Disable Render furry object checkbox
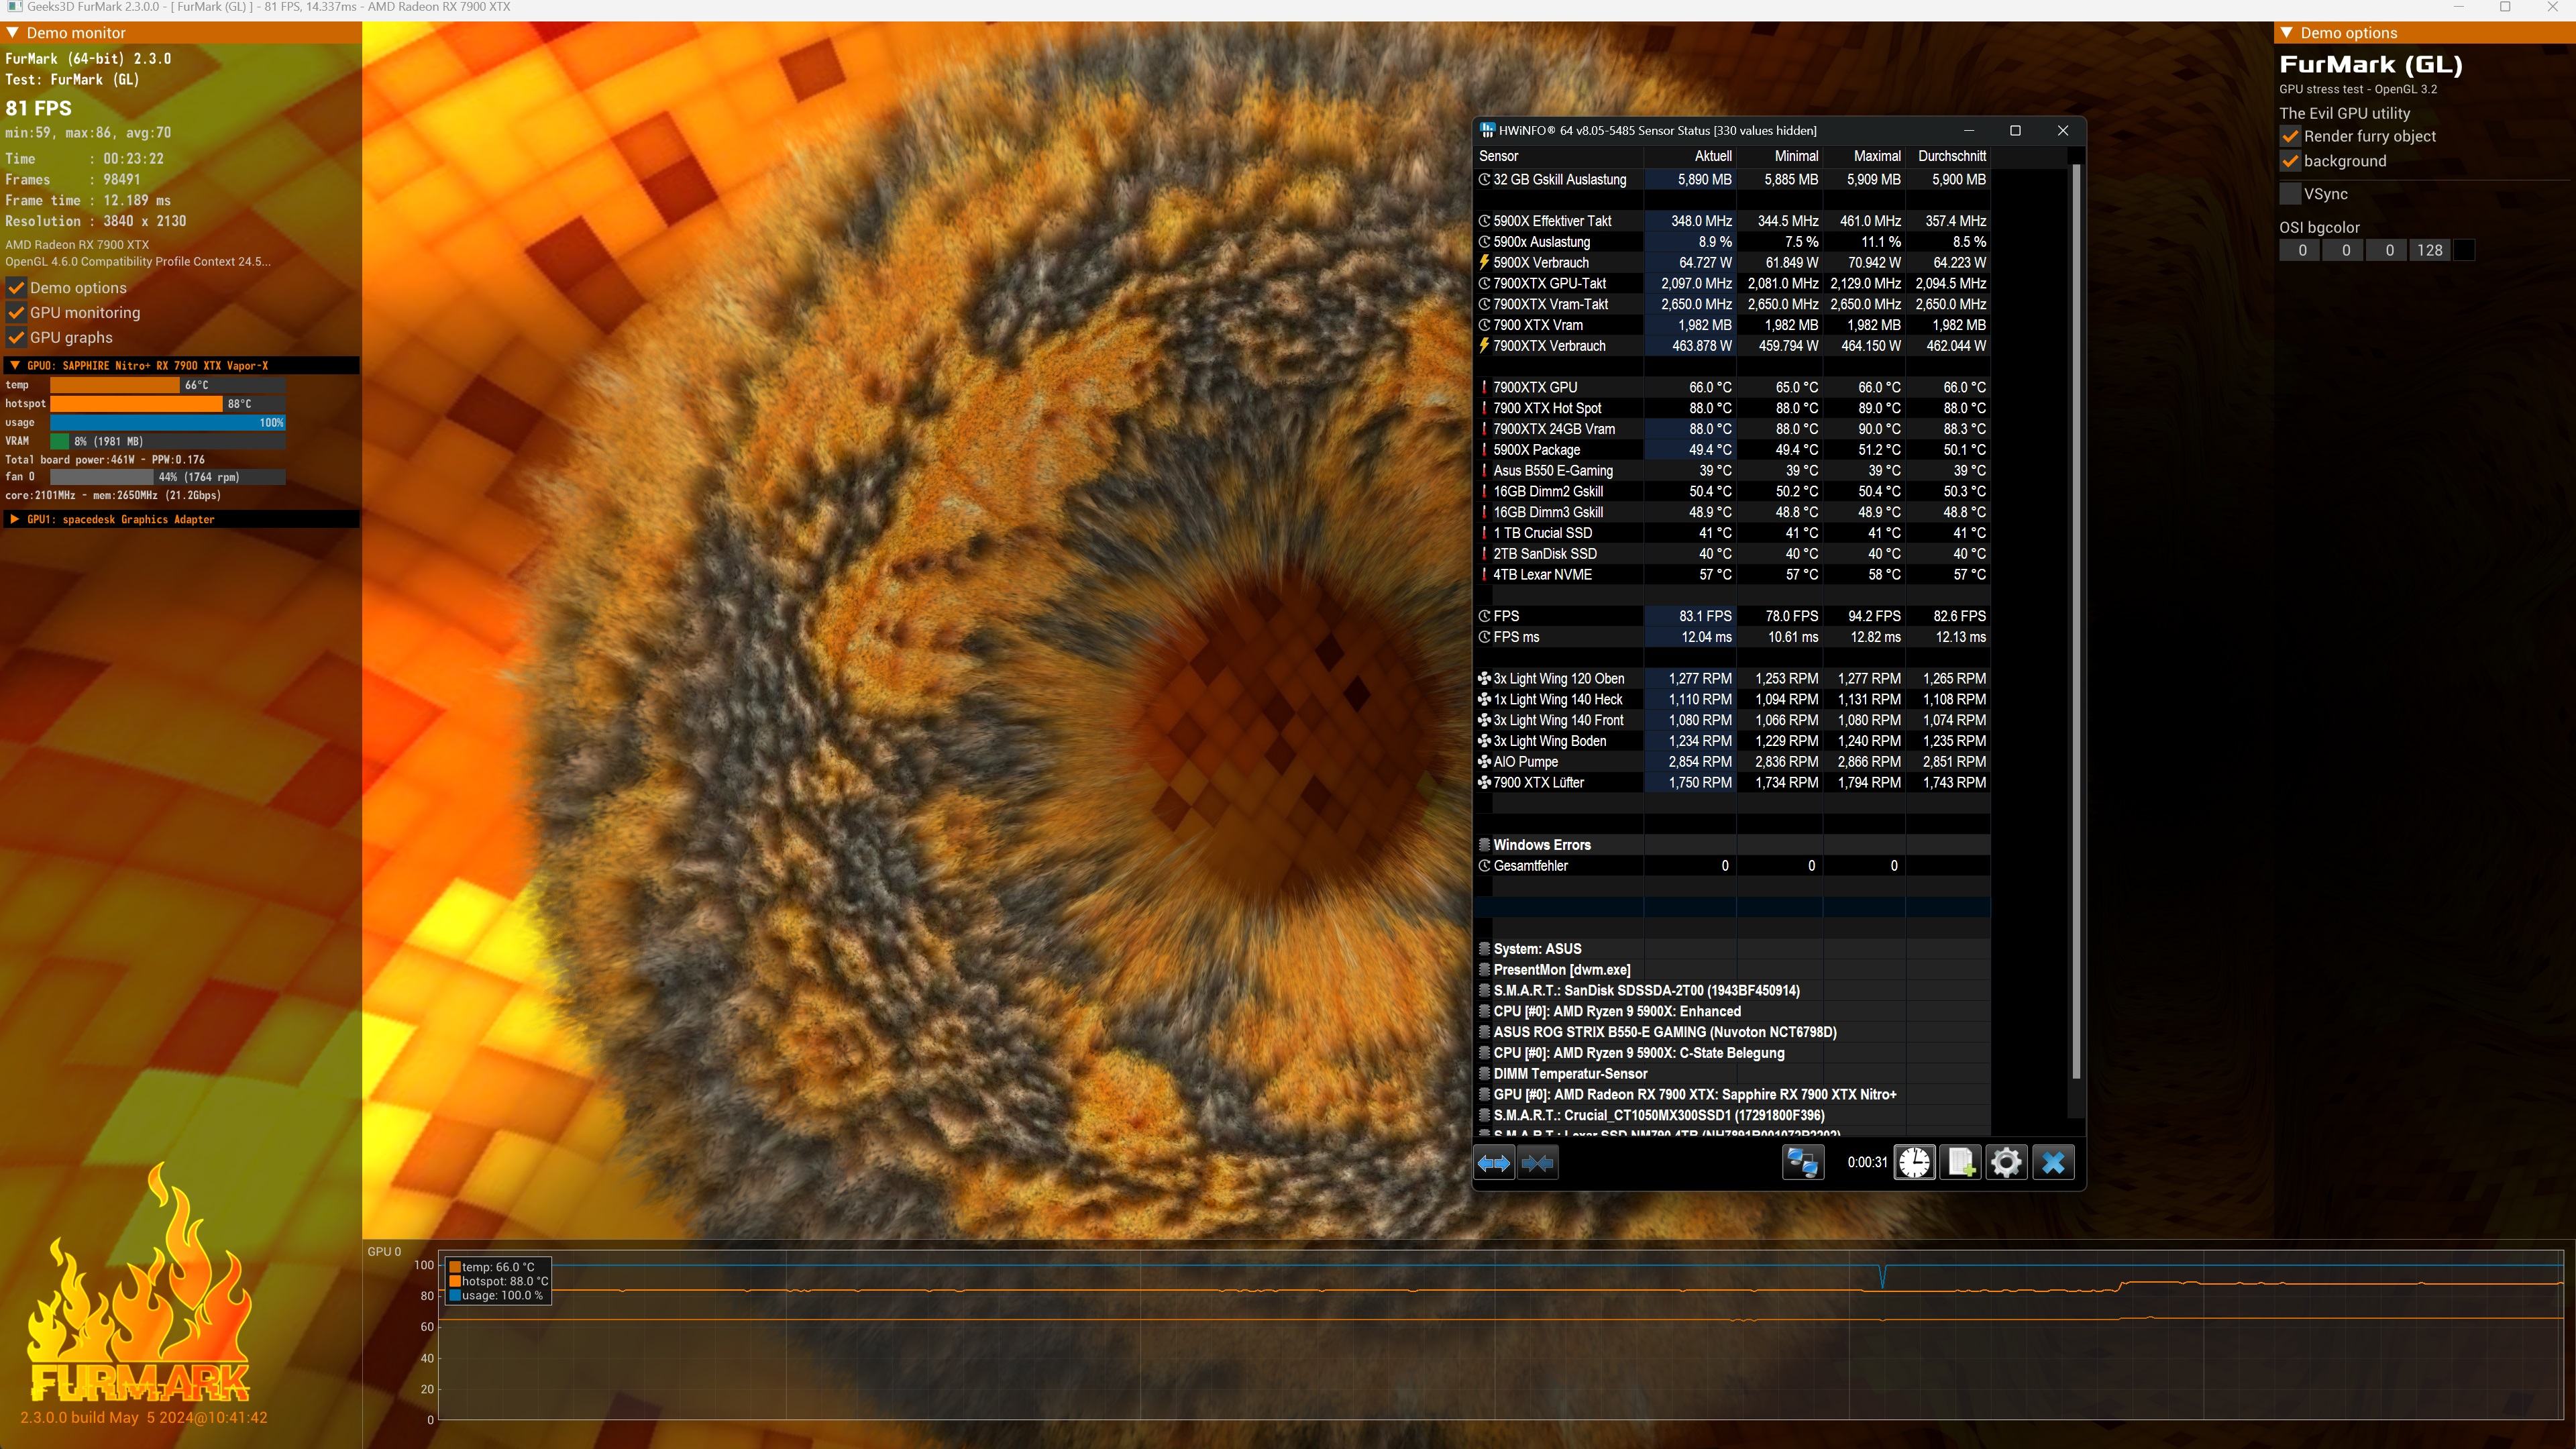 click(x=2290, y=136)
